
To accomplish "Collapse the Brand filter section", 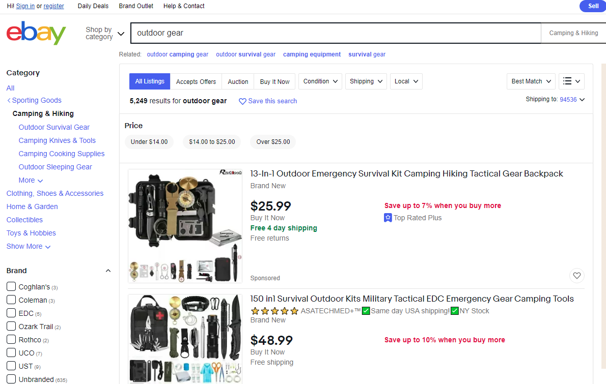I will [x=108, y=271].
